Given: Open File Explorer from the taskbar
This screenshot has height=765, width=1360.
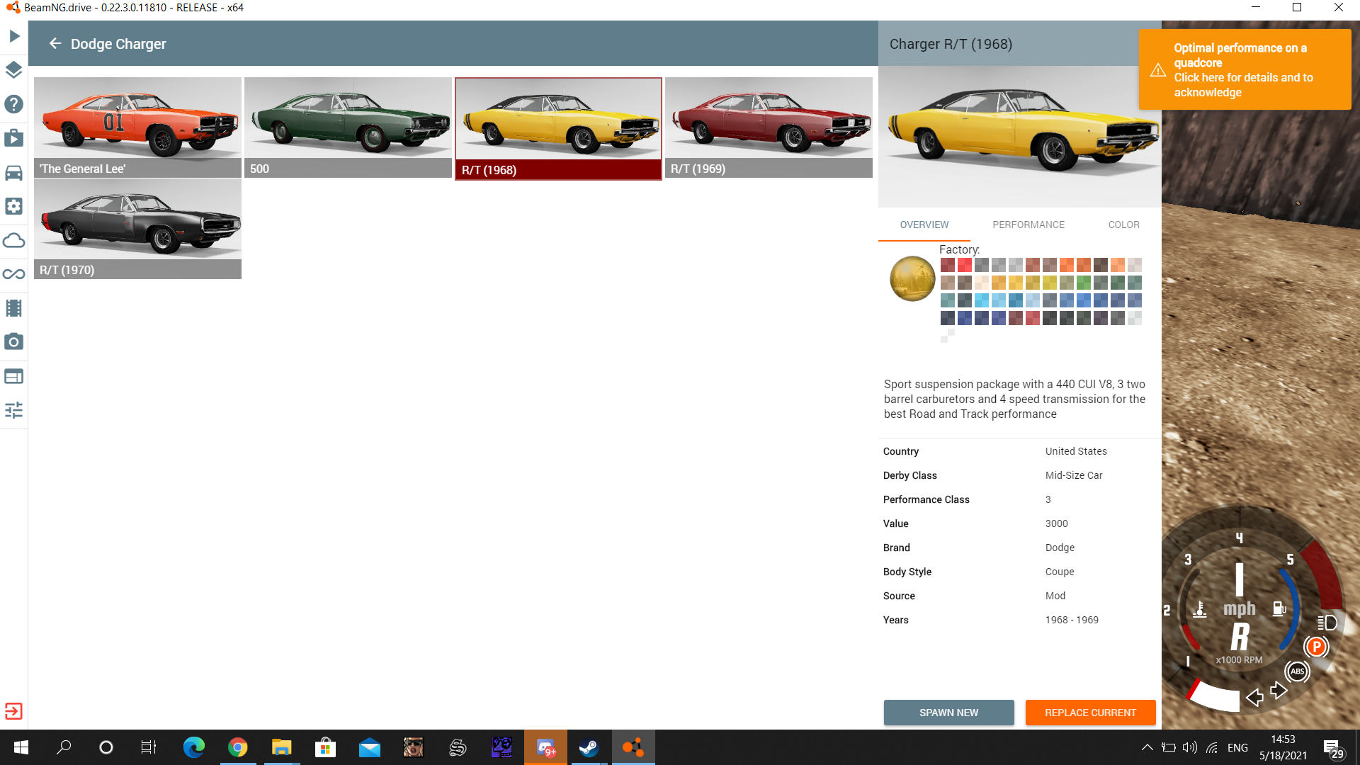Looking at the screenshot, I should click(281, 747).
